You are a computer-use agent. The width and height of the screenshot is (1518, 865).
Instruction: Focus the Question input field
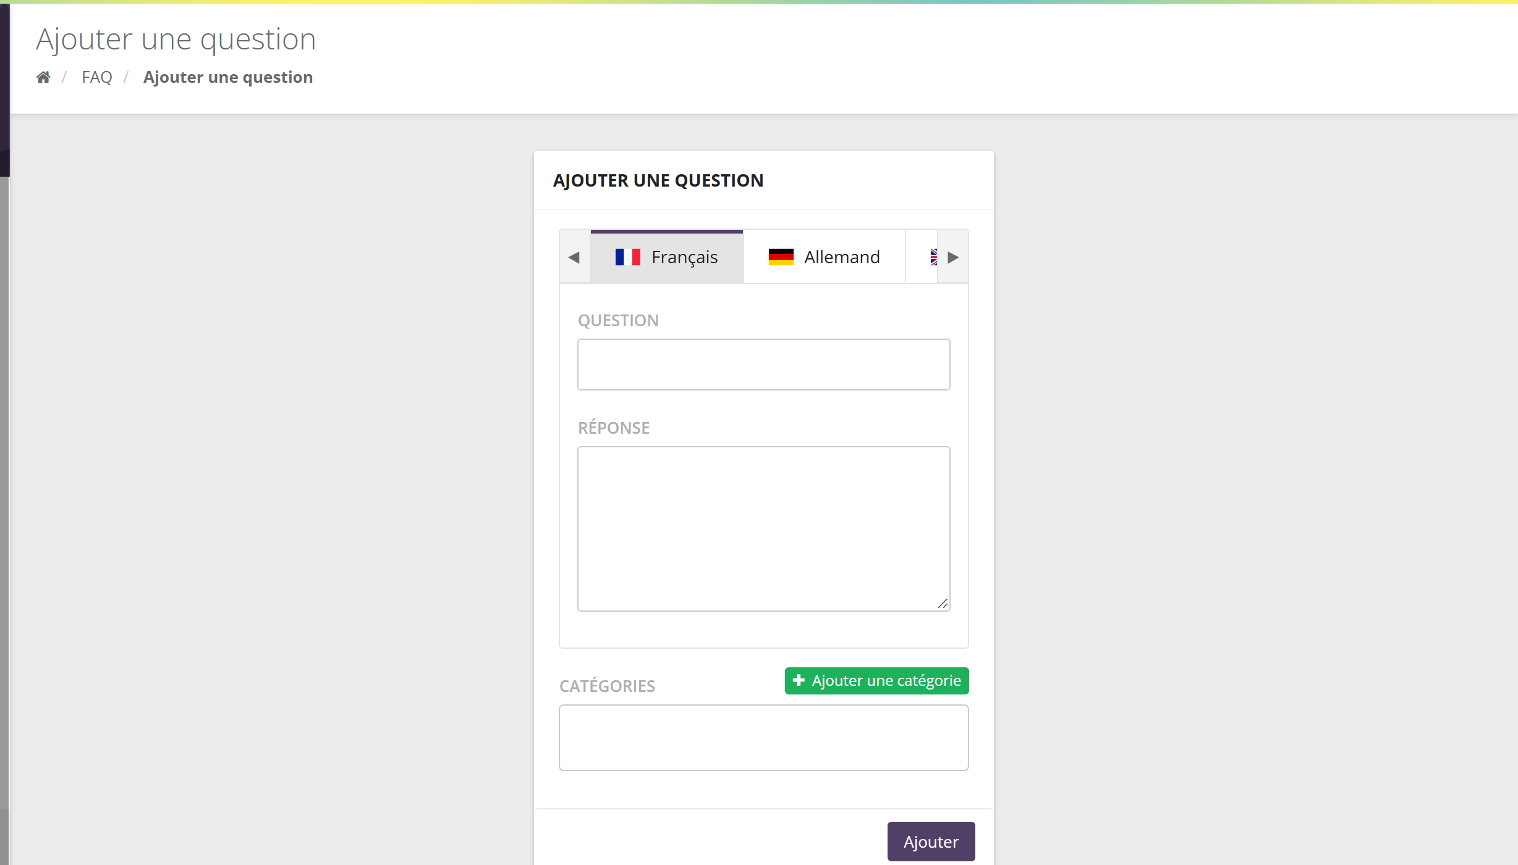[x=763, y=365]
